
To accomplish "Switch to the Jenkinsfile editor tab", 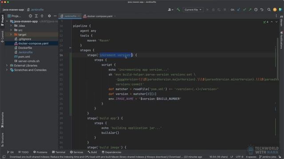I will (70, 16).
